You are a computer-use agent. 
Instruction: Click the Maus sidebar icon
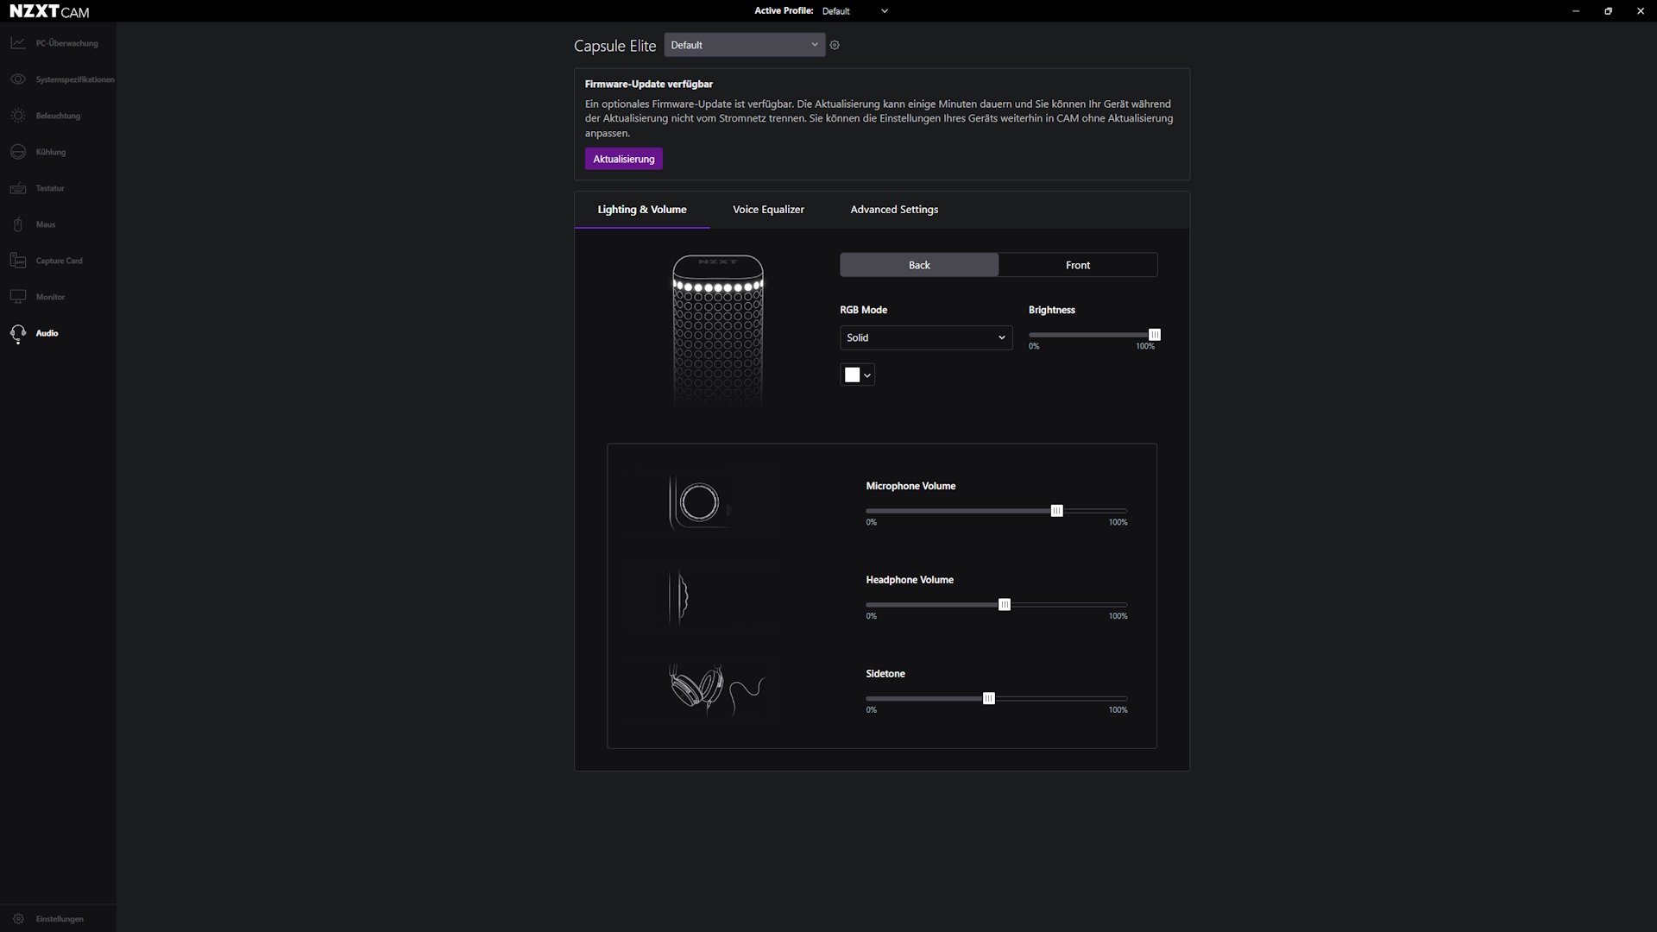click(x=18, y=224)
